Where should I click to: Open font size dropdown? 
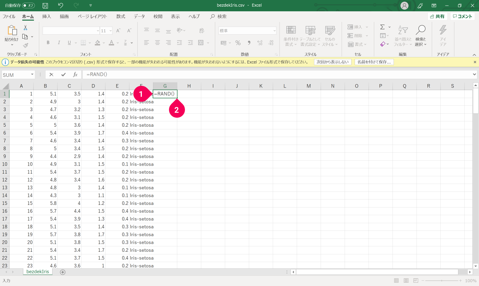coord(110,31)
